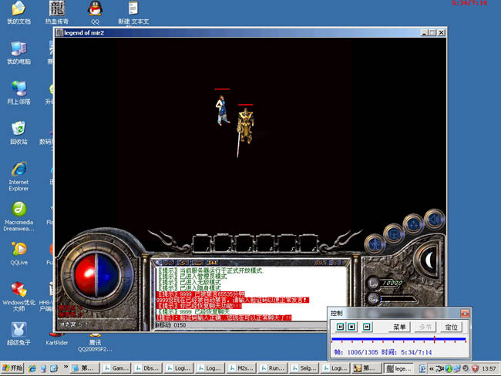The width and height of the screenshot is (501, 376).
Task: Click the second round blue game button
Action: pyautogui.click(x=394, y=234)
